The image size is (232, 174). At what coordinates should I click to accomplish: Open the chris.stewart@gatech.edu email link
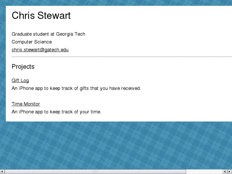point(40,50)
